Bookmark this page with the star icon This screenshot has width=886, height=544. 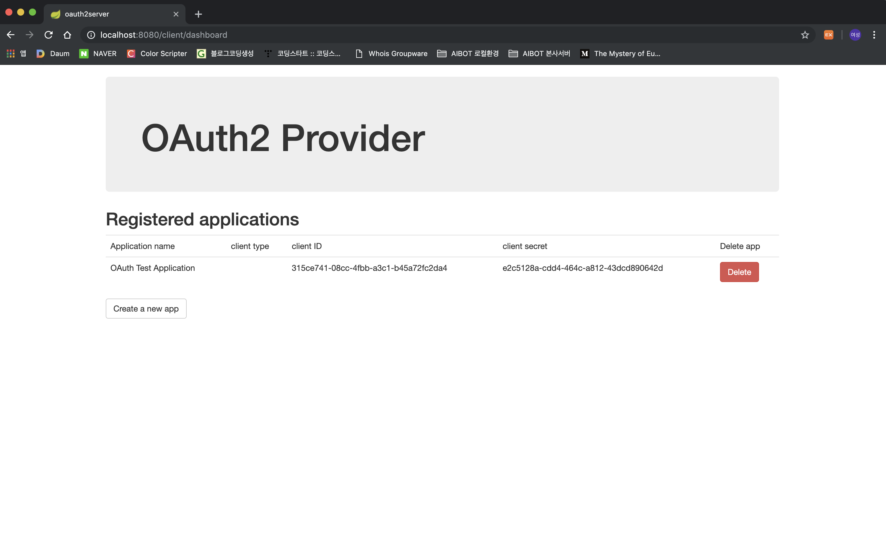tap(804, 35)
